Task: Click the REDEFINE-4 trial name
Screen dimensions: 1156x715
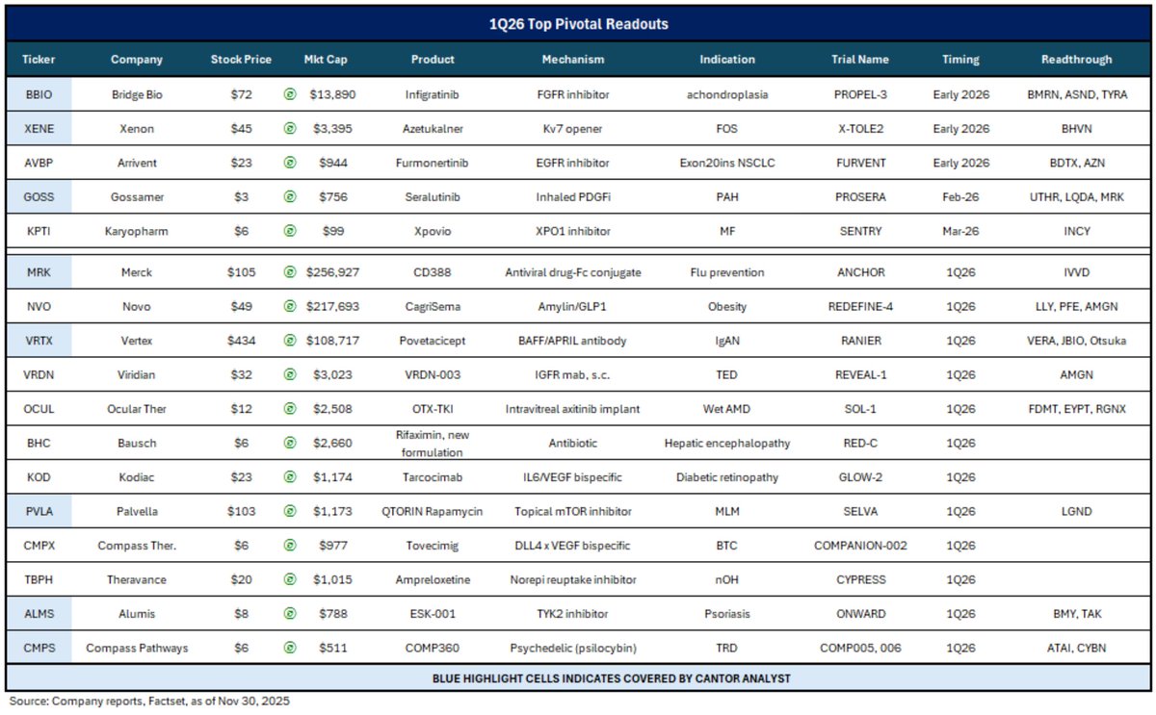Action: (x=860, y=306)
